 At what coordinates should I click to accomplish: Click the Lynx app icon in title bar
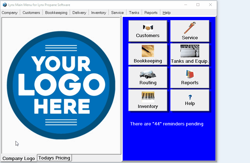pos(5,5)
